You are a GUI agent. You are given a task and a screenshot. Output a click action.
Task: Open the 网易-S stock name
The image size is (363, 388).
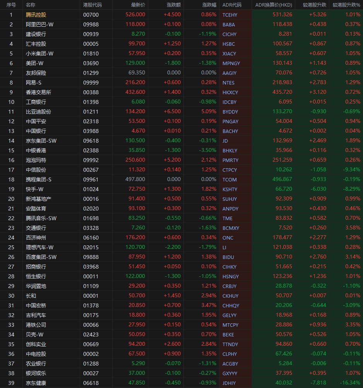(33, 83)
